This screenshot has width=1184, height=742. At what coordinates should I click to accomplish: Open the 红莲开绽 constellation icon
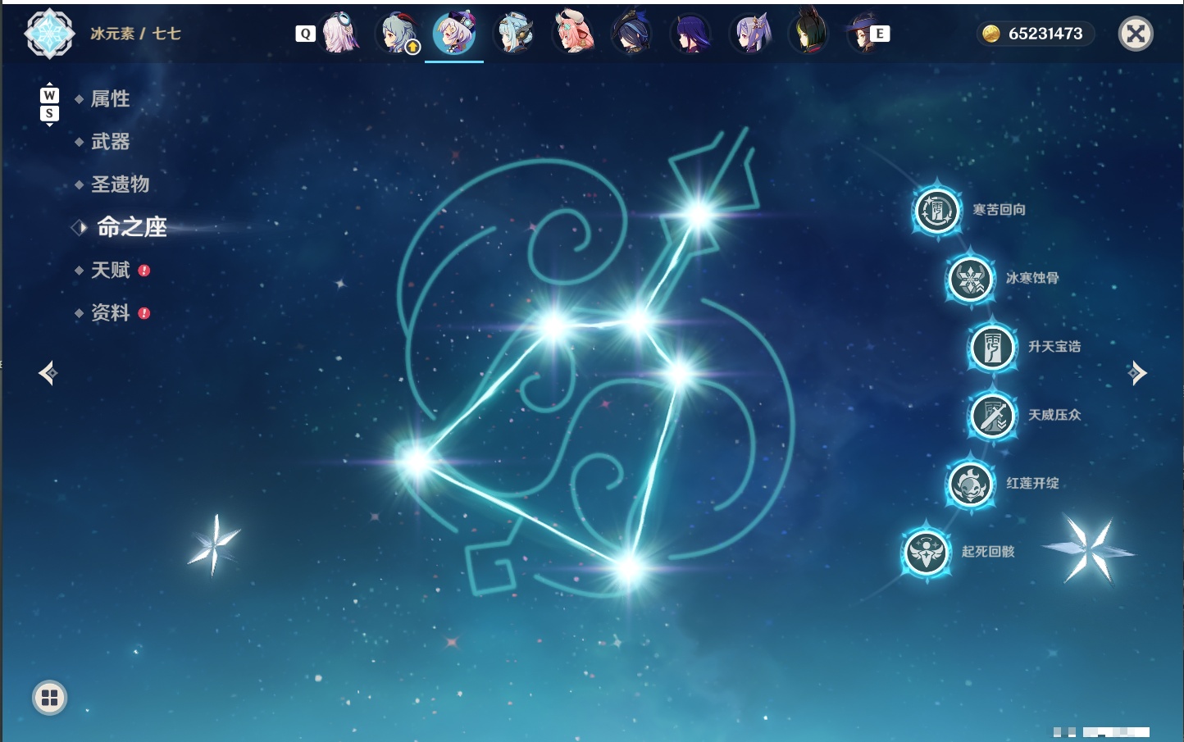(x=970, y=484)
